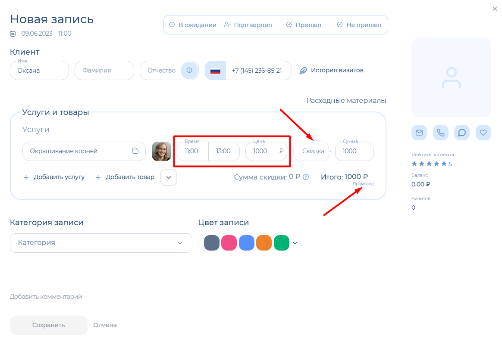This screenshot has width=502, height=347.
Task: Click the envelope message icon
Action: (x=419, y=133)
